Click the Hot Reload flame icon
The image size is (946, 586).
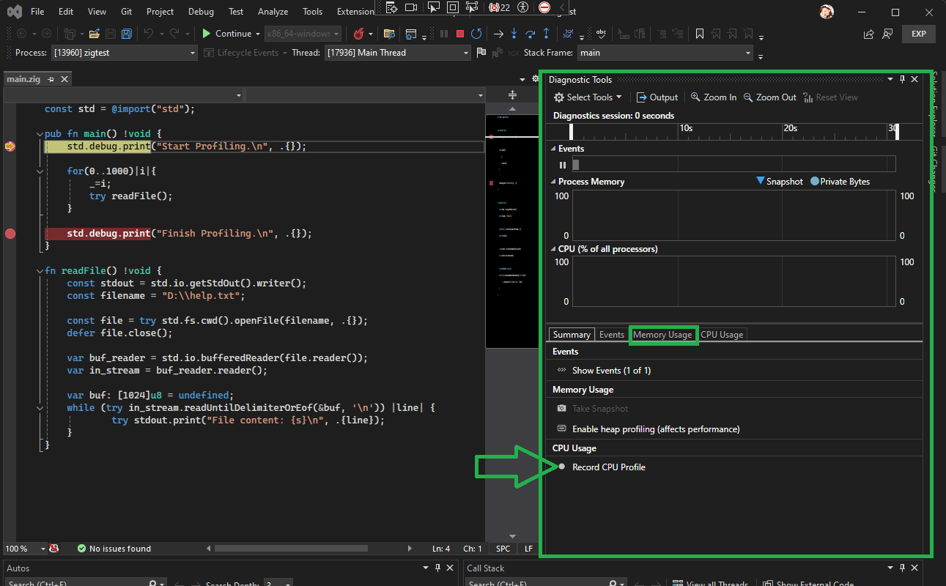358,34
